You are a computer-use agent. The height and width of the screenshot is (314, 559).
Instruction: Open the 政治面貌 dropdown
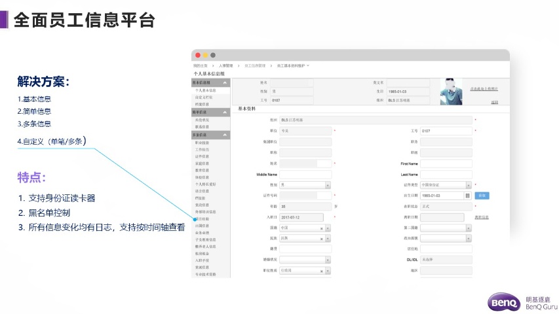[446, 238]
